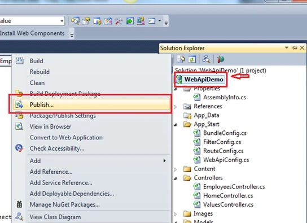Select AssemblyInfo.cs in Solution Explorer
307x223 pixels.
pyautogui.click(x=225, y=97)
